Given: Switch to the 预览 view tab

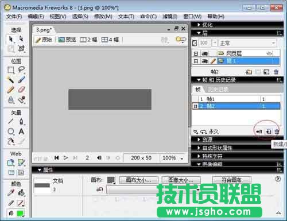Looking at the screenshot, I should click(67, 40).
